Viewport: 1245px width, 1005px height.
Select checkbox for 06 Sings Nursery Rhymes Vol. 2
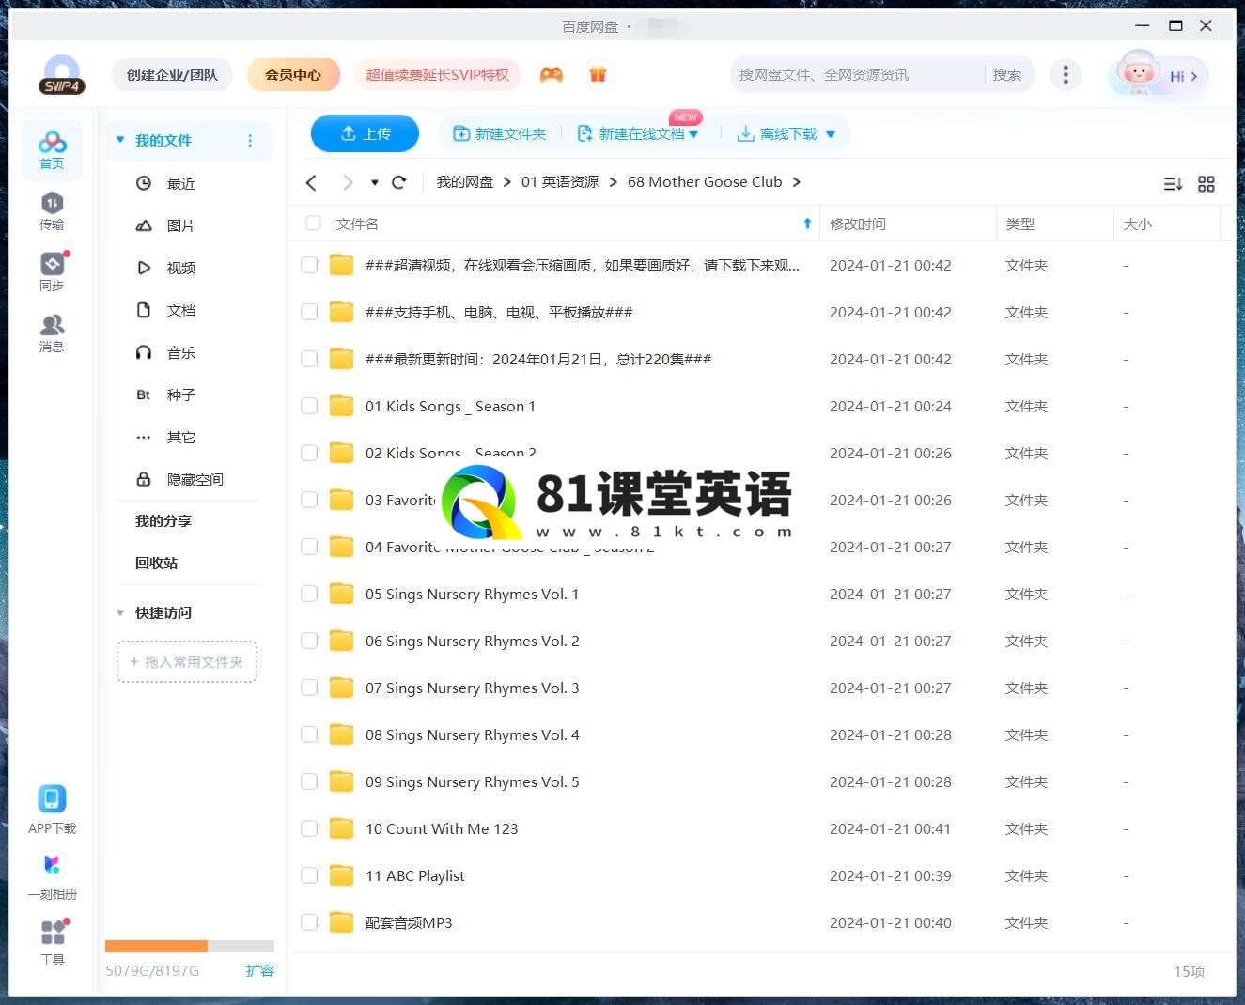point(309,641)
